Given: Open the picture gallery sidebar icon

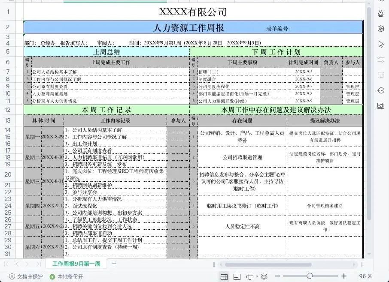Looking at the screenshot, I should pyautogui.click(x=380, y=106).
